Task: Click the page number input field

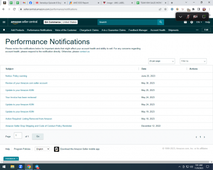Action: [x=18, y=136]
